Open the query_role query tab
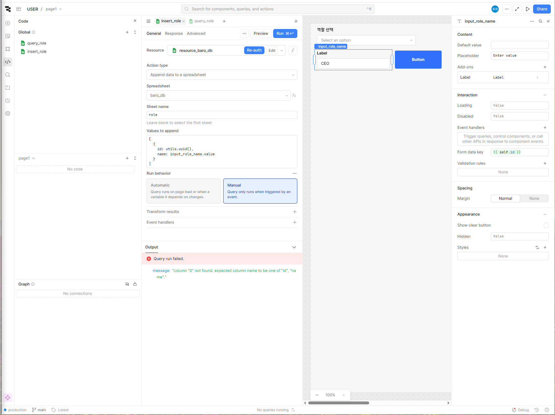The image size is (555, 415). pos(202,21)
